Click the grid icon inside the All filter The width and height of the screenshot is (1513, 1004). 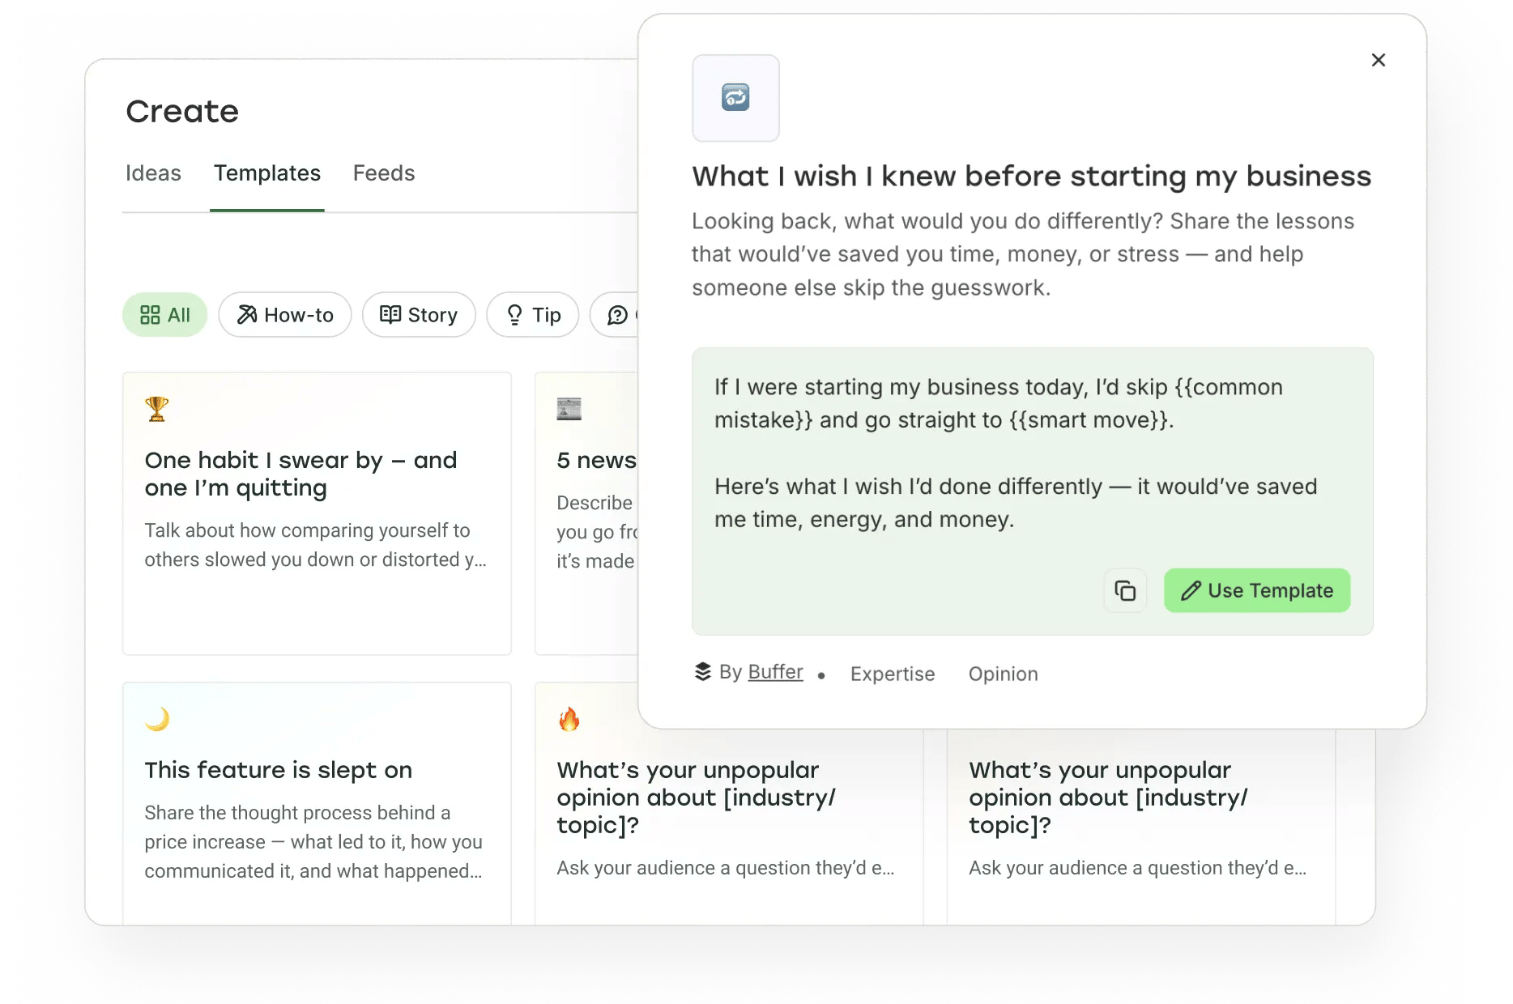click(151, 315)
